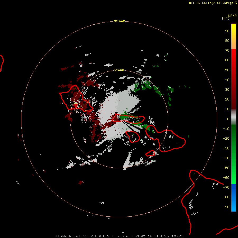Click the positive 80 scale value
This screenshot has height=238, width=238.
pyautogui.click(x=227, y=40)
